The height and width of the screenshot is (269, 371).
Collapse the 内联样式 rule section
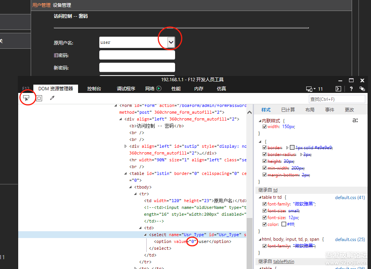(260, 121)
